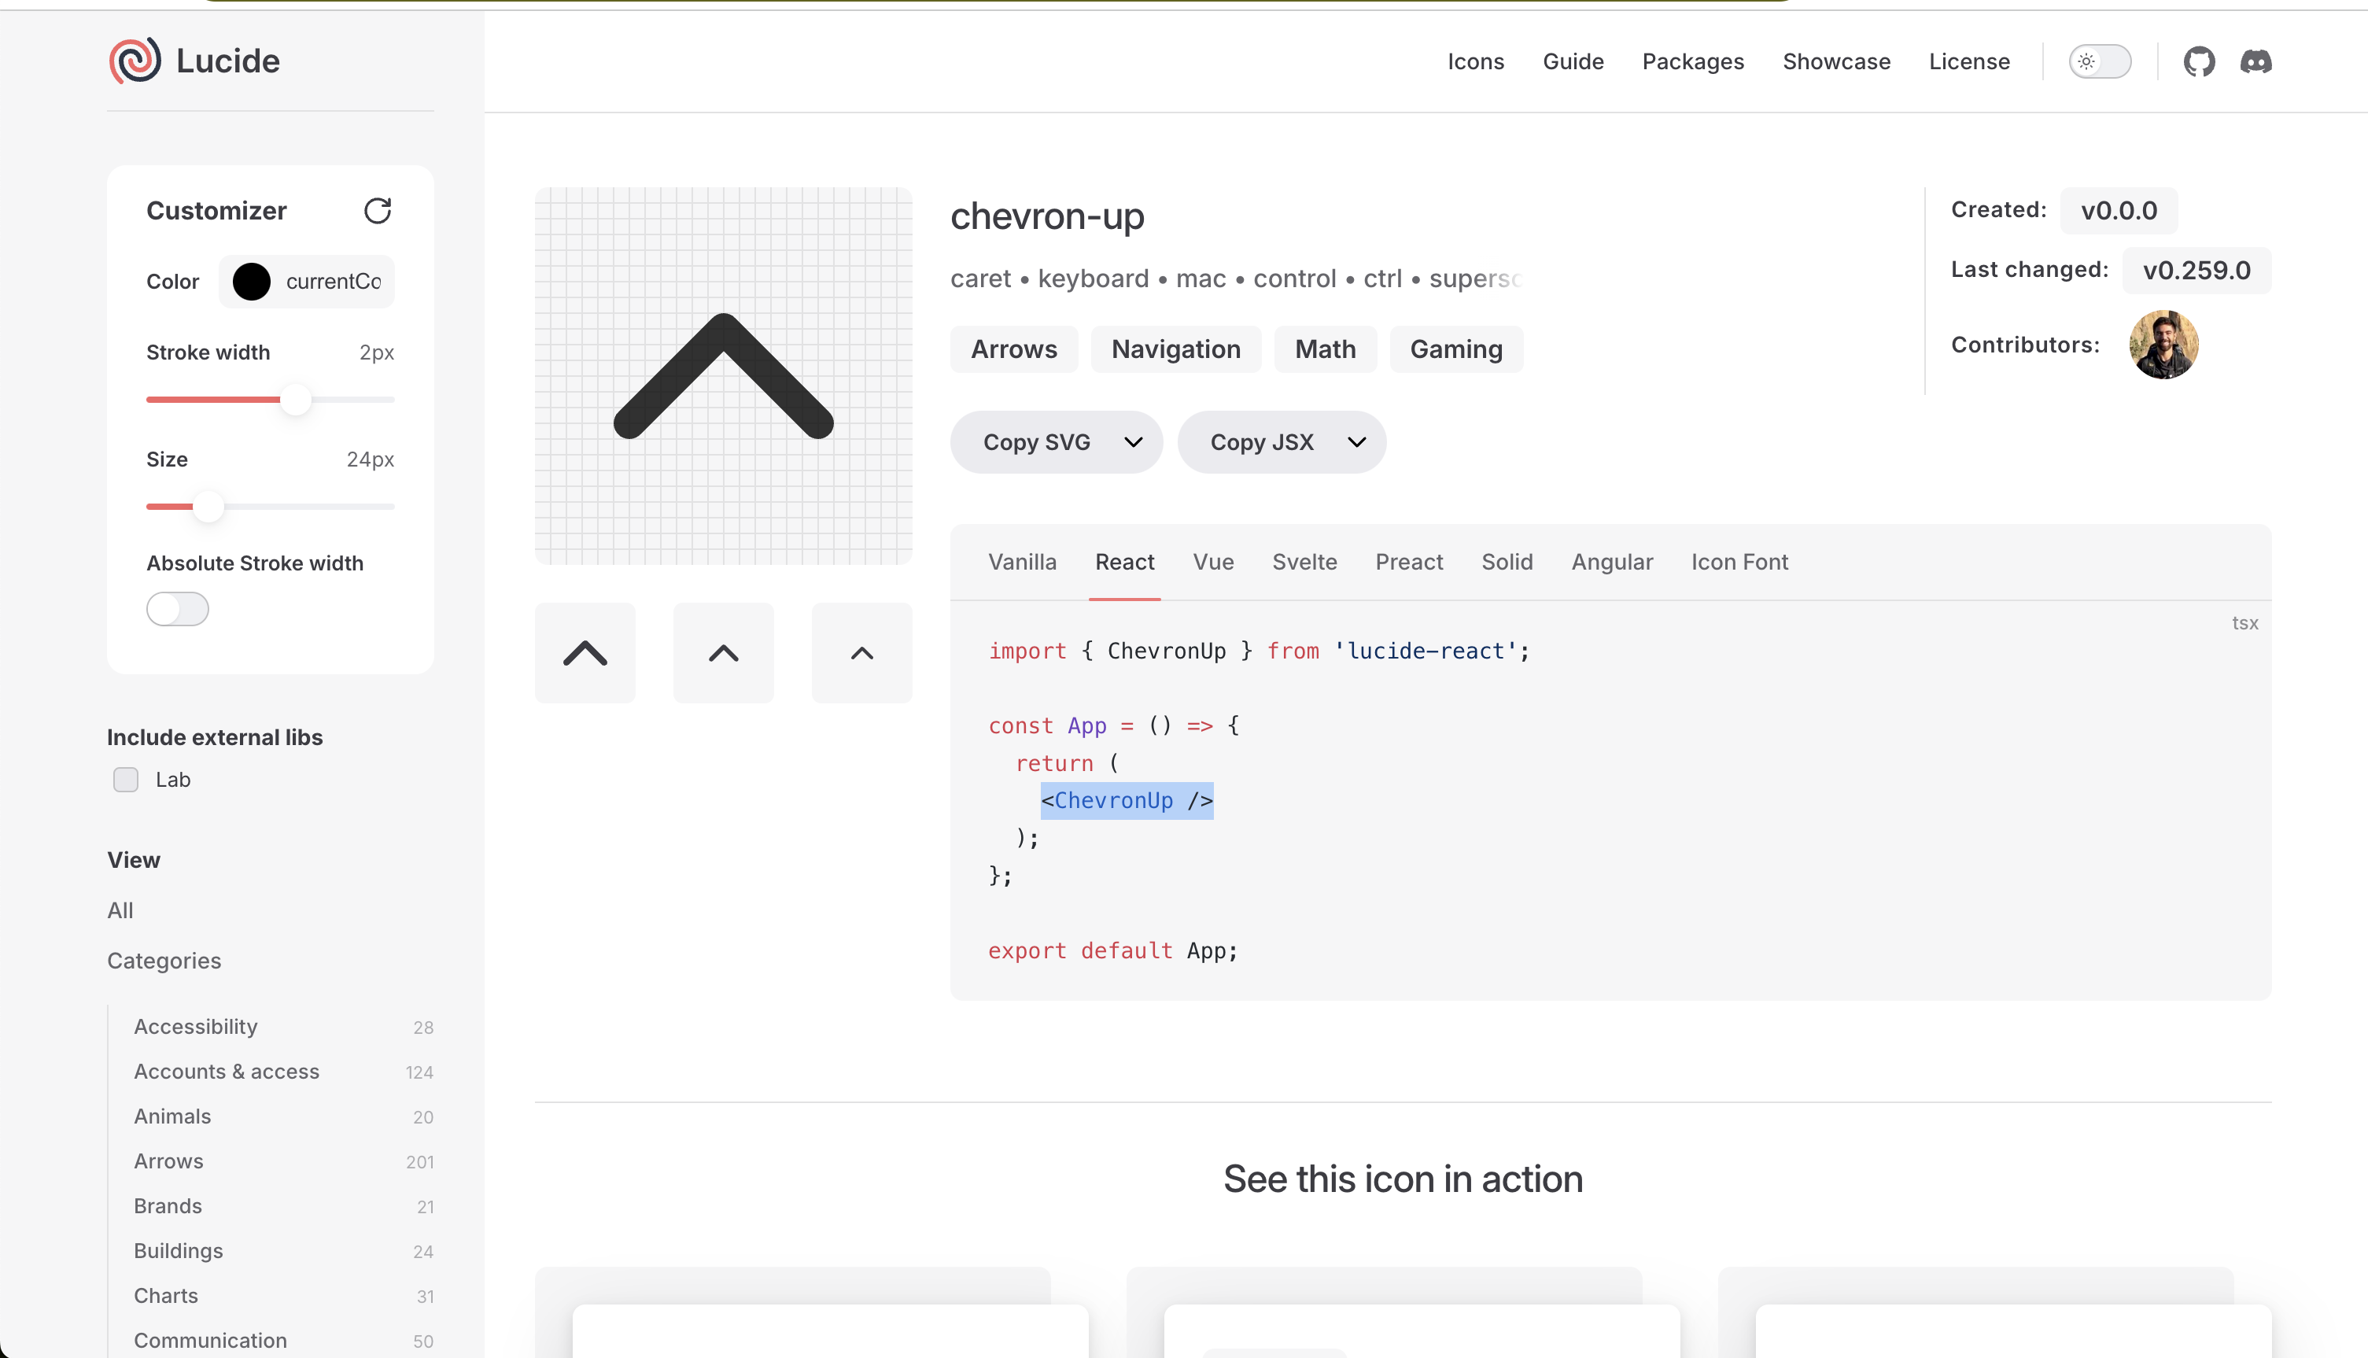Image resolution: width=2368 pixels, height=1358 pixels.
Task: Click the black color swatch
Action: coord(251,282)
